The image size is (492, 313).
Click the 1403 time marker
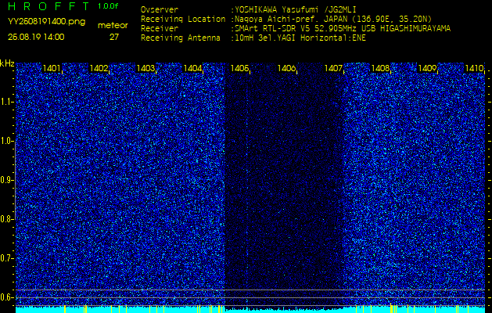(145, 68)
